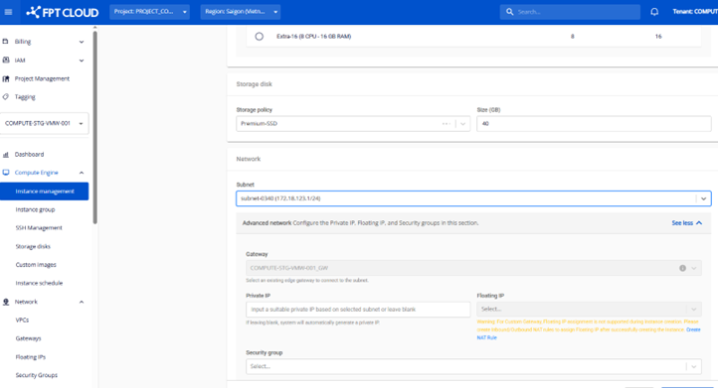718x388 pixels.
Task: Click the Gateway info icon
Action: (682, 268)
